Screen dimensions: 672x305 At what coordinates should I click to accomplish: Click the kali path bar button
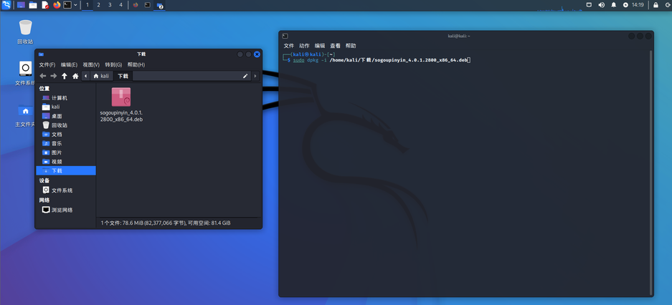[x=101, y=76]
